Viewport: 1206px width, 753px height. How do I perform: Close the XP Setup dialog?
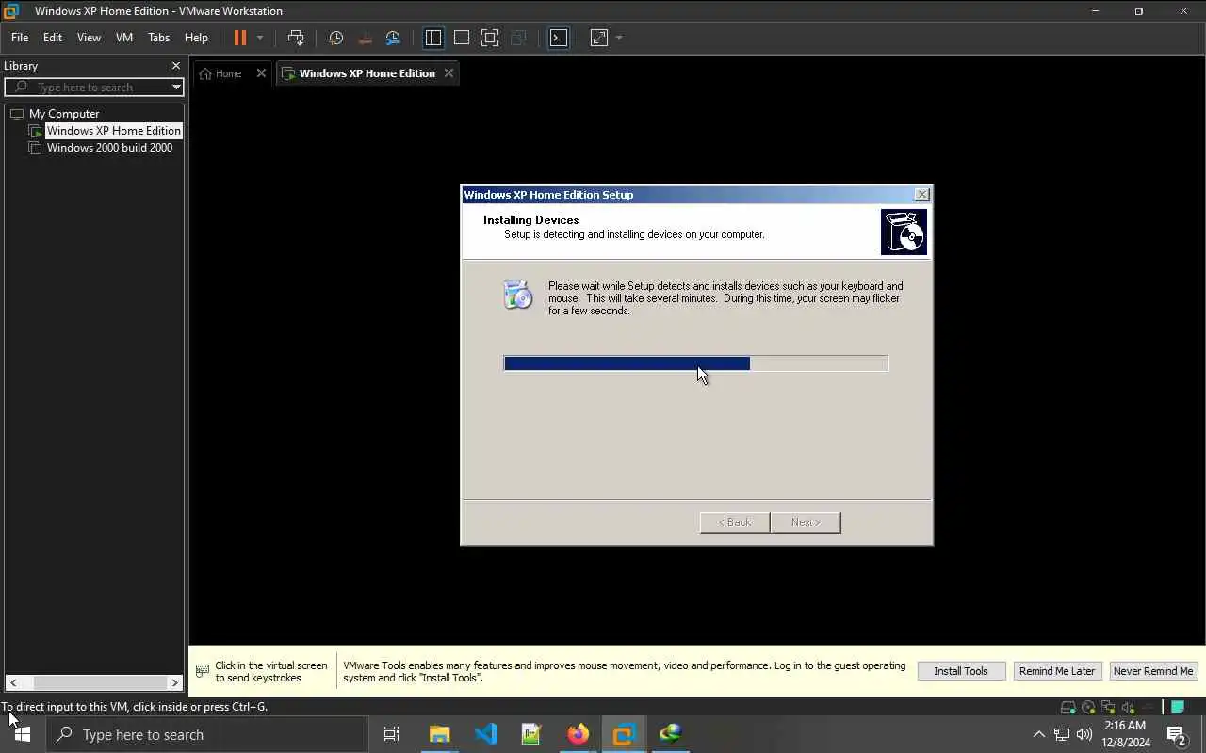tap(921, 194)
